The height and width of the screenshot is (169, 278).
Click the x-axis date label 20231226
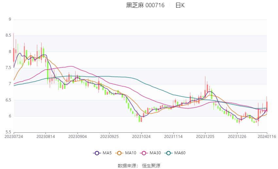tap(237, 137)
